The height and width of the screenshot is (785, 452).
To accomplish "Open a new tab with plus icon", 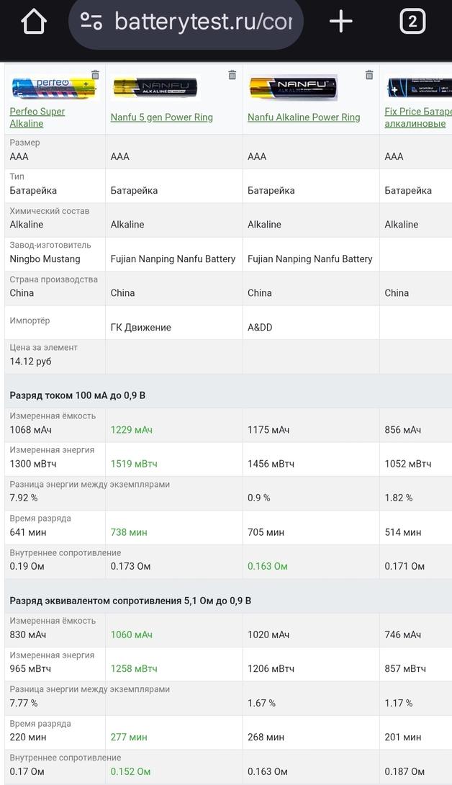I will click(x=340, y=22).
